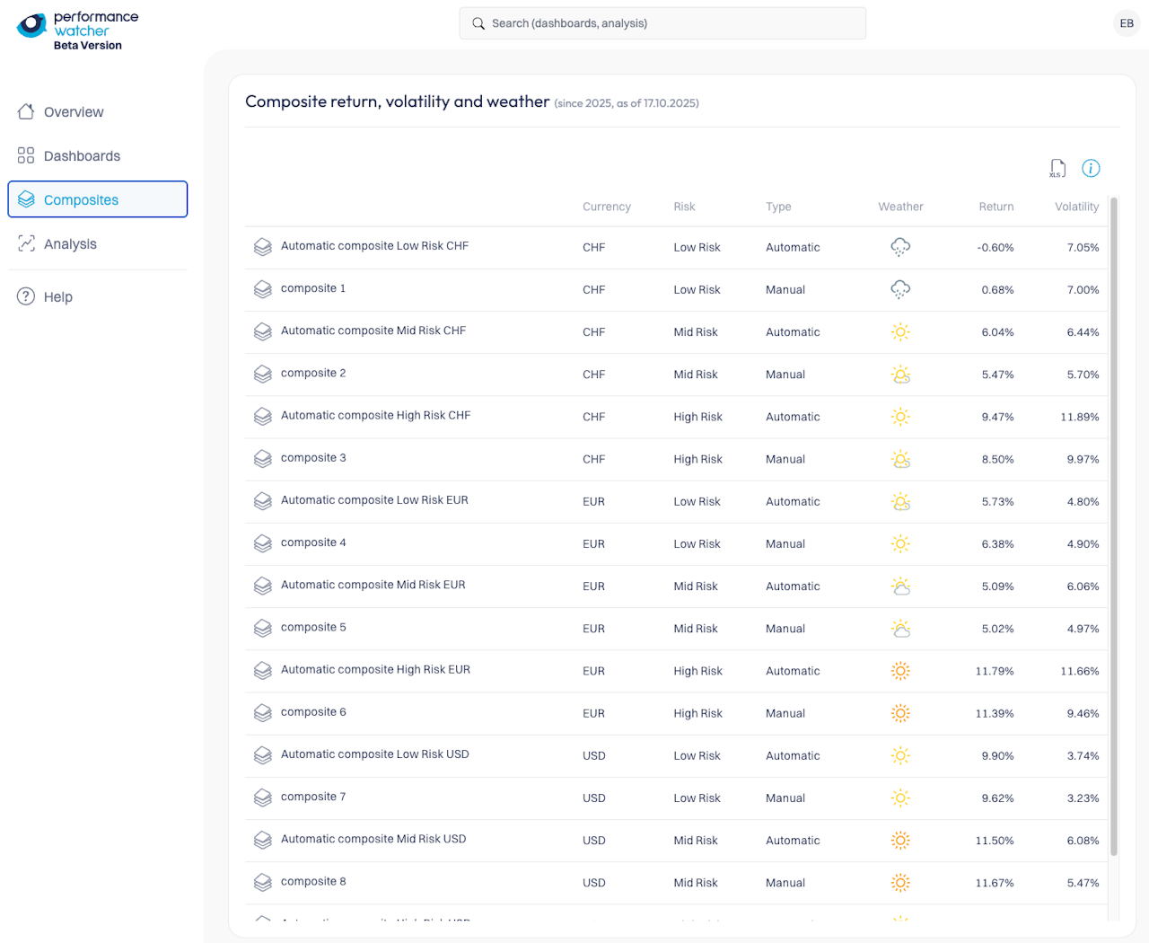Open Automatic composite Low Risk CHF

tap(374, 246)
